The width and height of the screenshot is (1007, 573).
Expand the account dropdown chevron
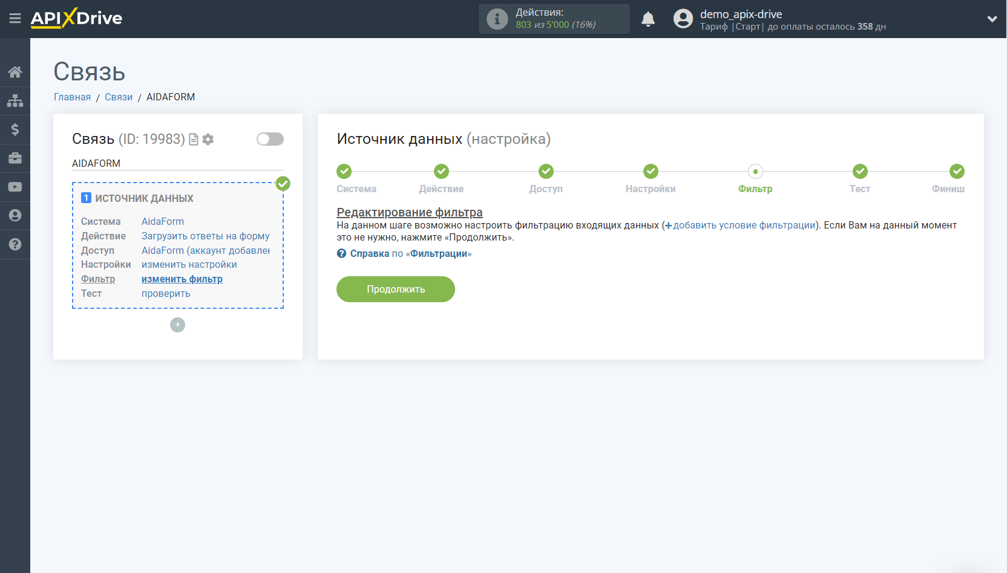992,19
